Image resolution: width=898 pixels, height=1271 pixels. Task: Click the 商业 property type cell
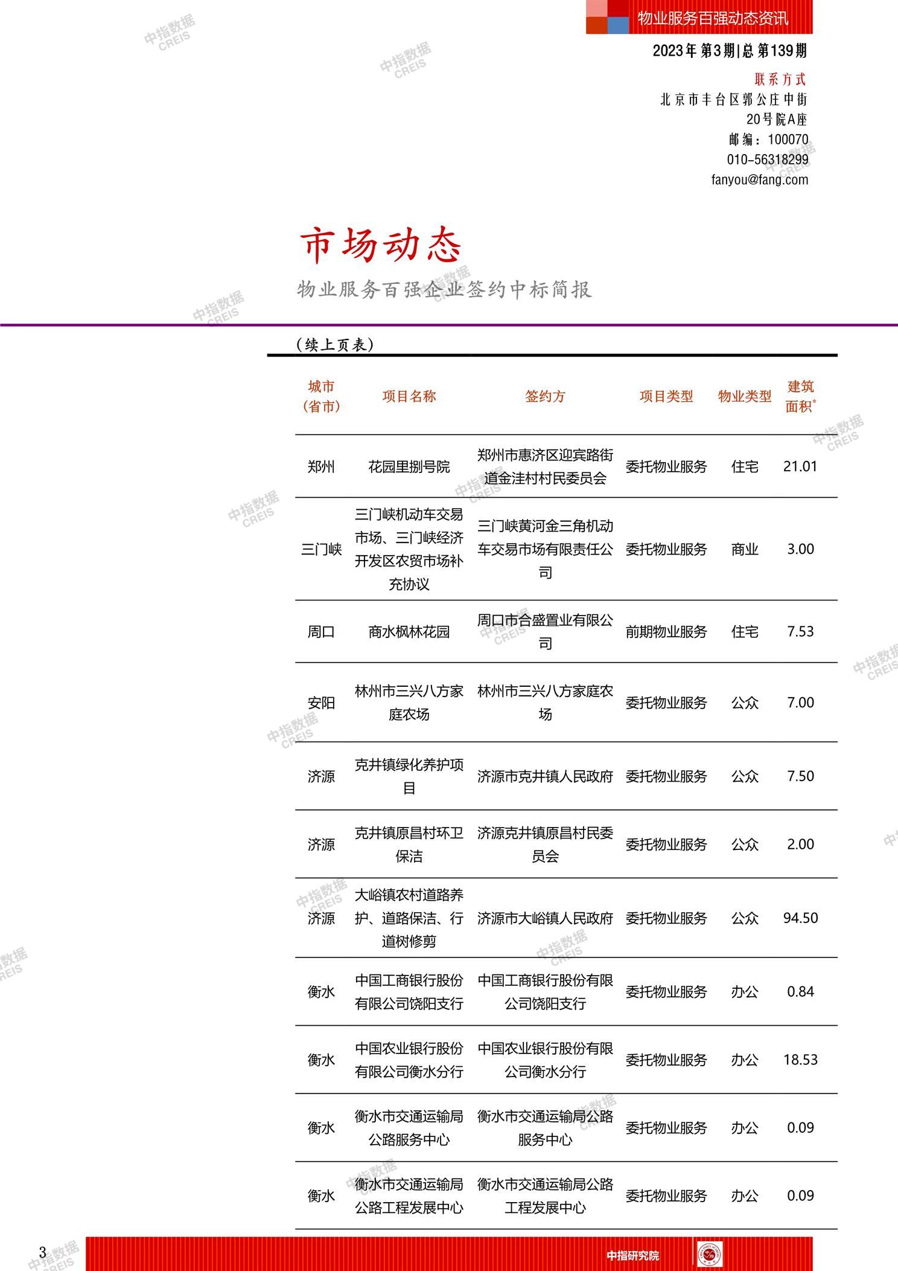(x=745, y=549)
